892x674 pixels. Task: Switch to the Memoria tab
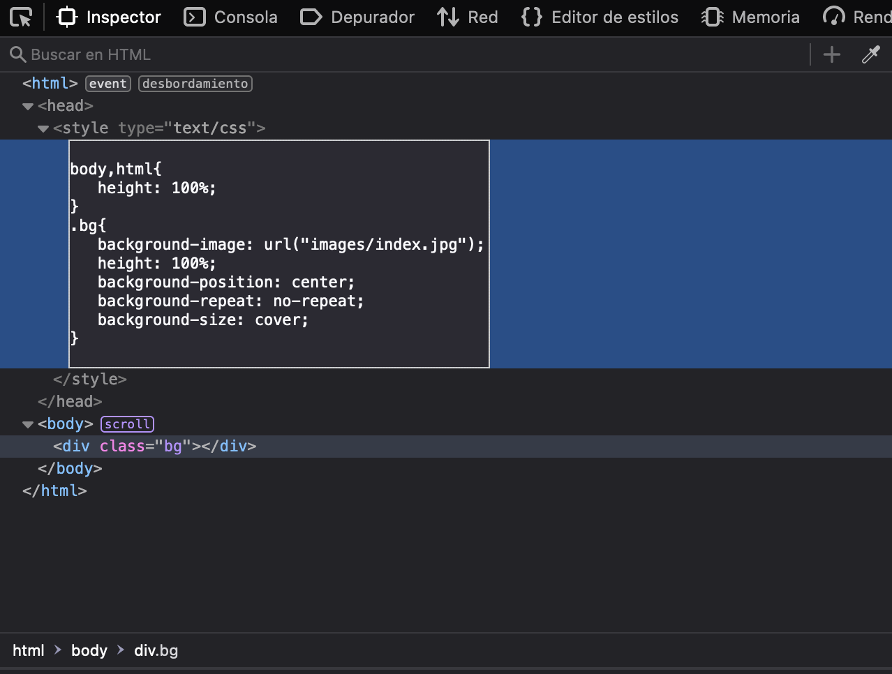point(751,17)
